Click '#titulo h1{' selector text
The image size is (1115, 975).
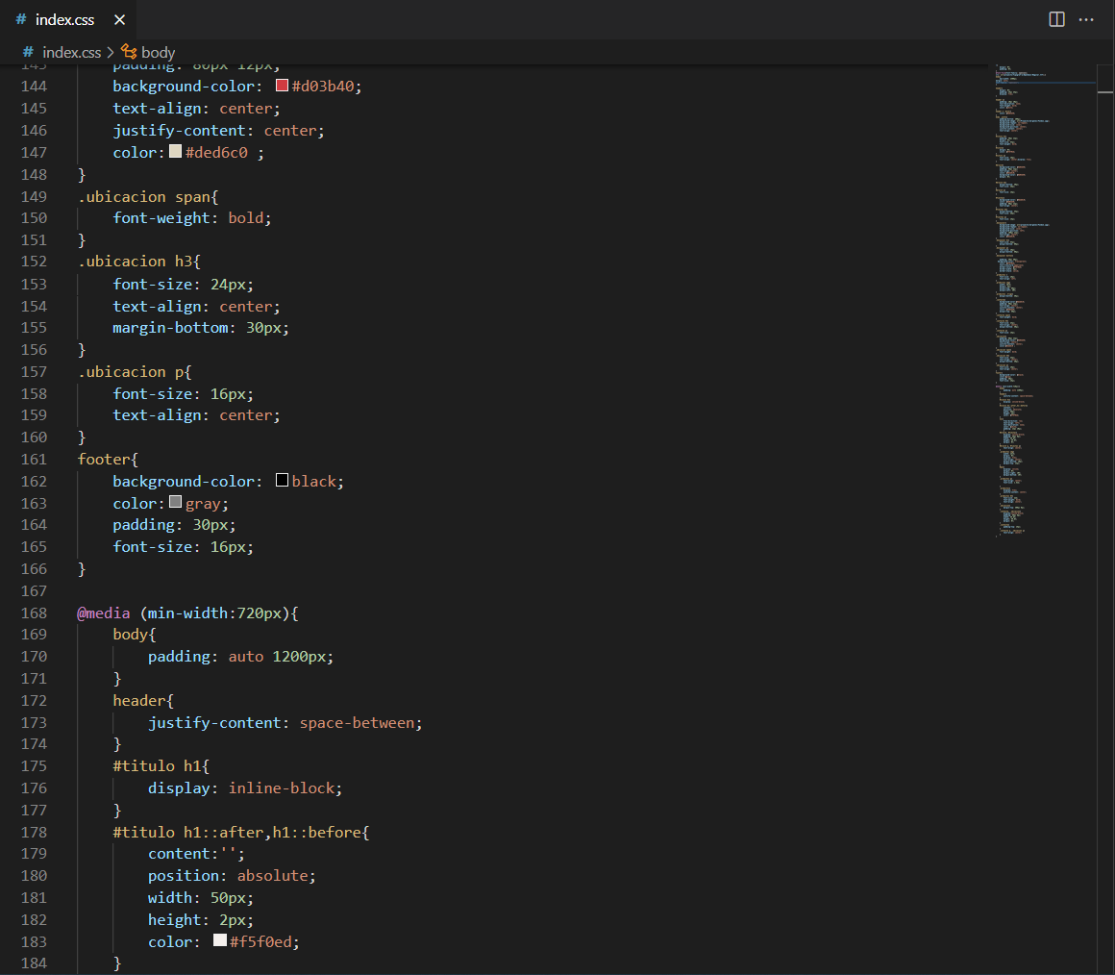(x=161, y=766)
